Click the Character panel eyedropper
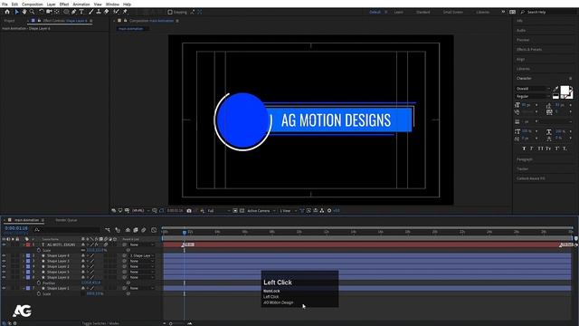 tap(556, 89)
